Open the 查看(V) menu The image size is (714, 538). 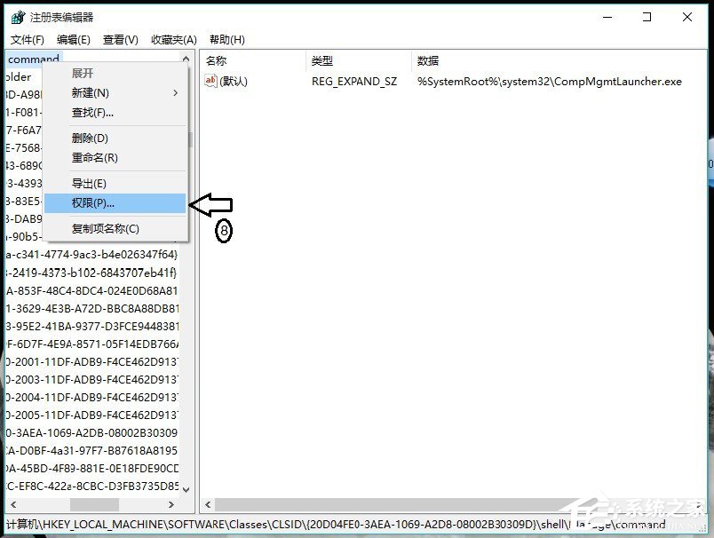[x=122, y=39]
